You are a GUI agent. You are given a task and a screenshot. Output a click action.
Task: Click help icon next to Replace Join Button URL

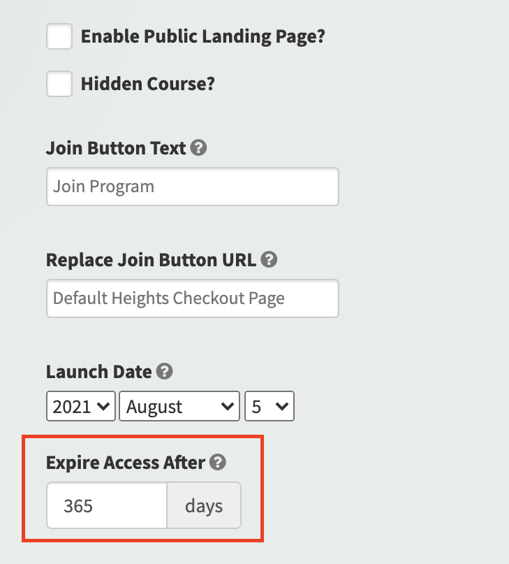[x=269, y=259]
